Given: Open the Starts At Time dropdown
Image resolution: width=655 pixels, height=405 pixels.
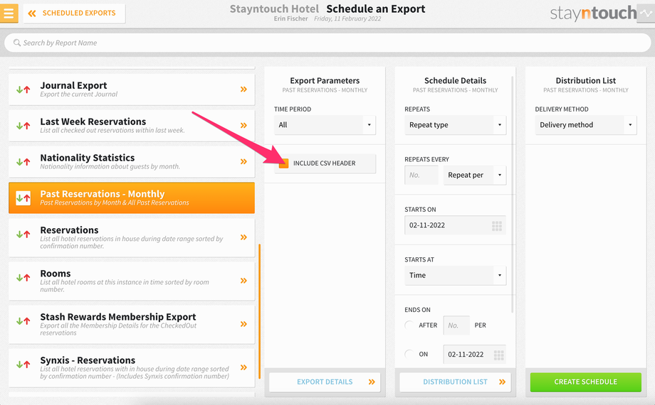Looking at the screenshot, I should coord(455,275).
